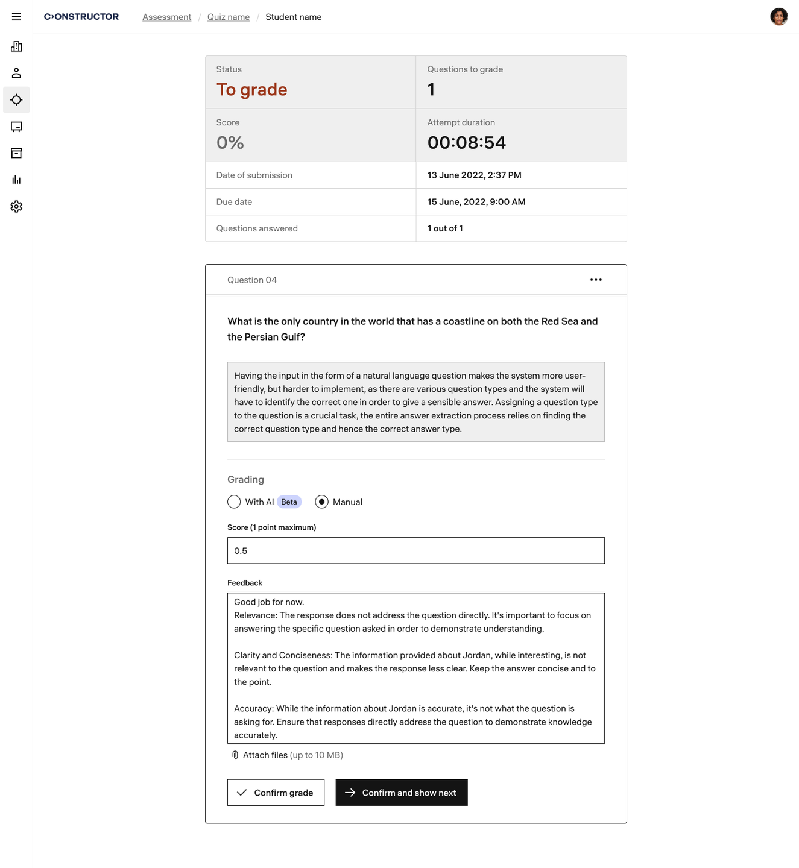Click the user avatar photo
Screen dimensions: 799x868
[778, 17]
